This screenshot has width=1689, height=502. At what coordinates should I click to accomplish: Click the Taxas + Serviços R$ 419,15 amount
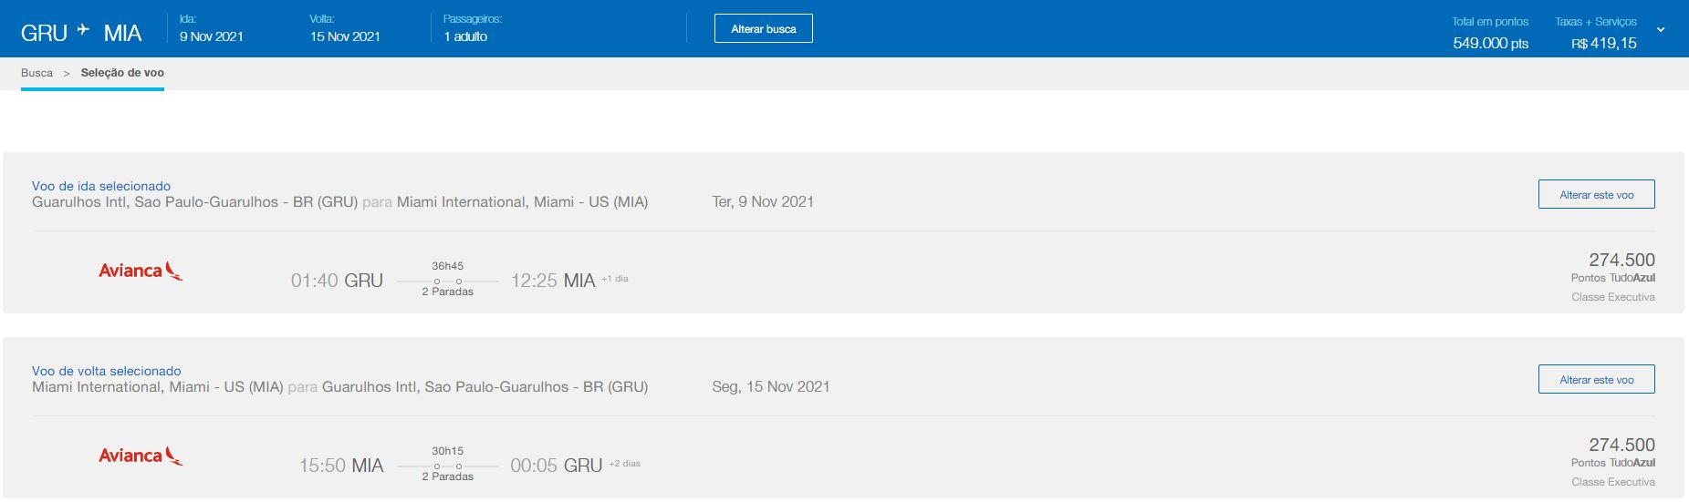1603,43
